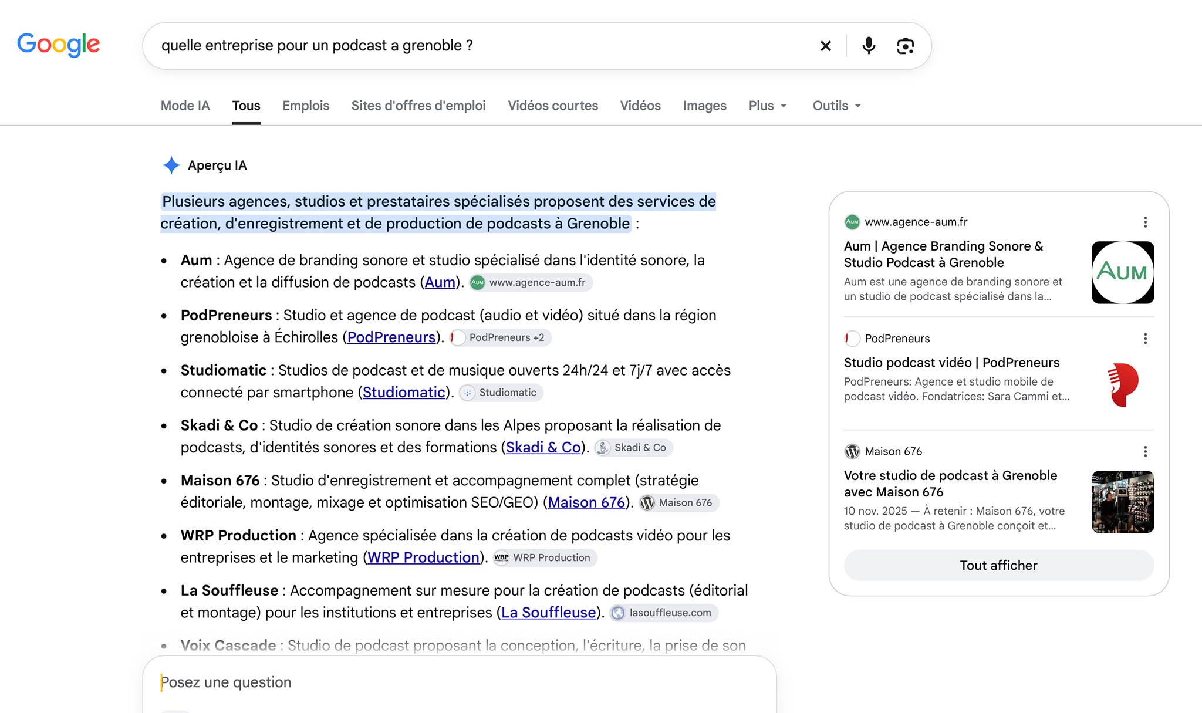Open Votre studio de podcast à Grenoble title
Viewport: 1202px width, 713px height.
[x=951, y=484]
